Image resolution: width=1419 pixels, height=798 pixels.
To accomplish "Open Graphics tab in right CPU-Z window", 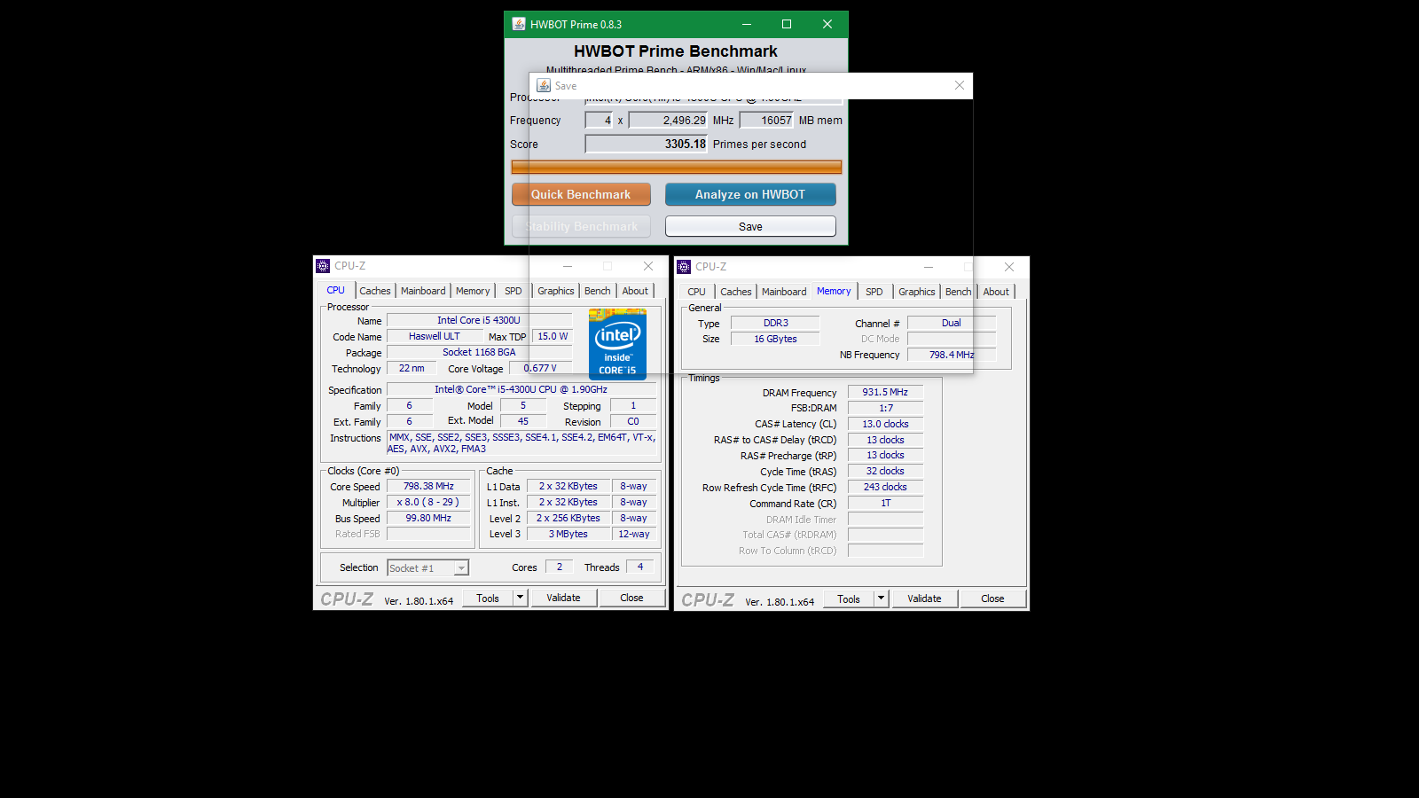I will pyautogui.click(x=917, y=292).
